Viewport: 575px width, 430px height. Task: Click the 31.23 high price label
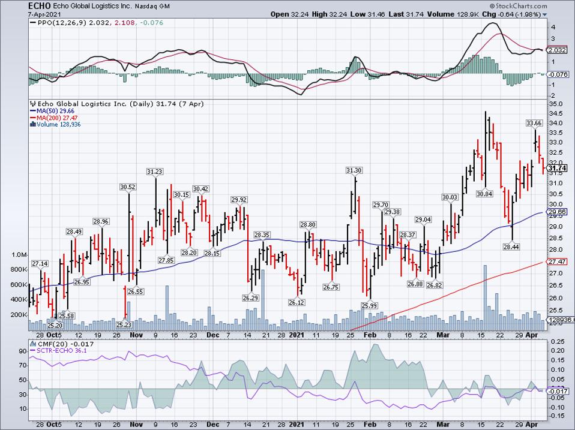point(155,172)
